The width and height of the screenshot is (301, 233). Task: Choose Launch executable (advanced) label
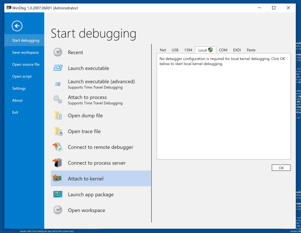pos(101,81)
